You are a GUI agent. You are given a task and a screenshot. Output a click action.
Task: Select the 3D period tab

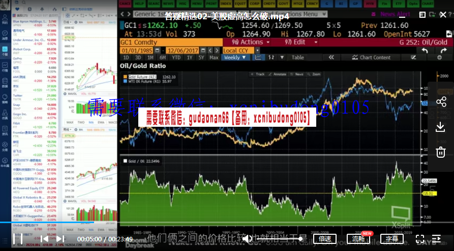(138, 57)
